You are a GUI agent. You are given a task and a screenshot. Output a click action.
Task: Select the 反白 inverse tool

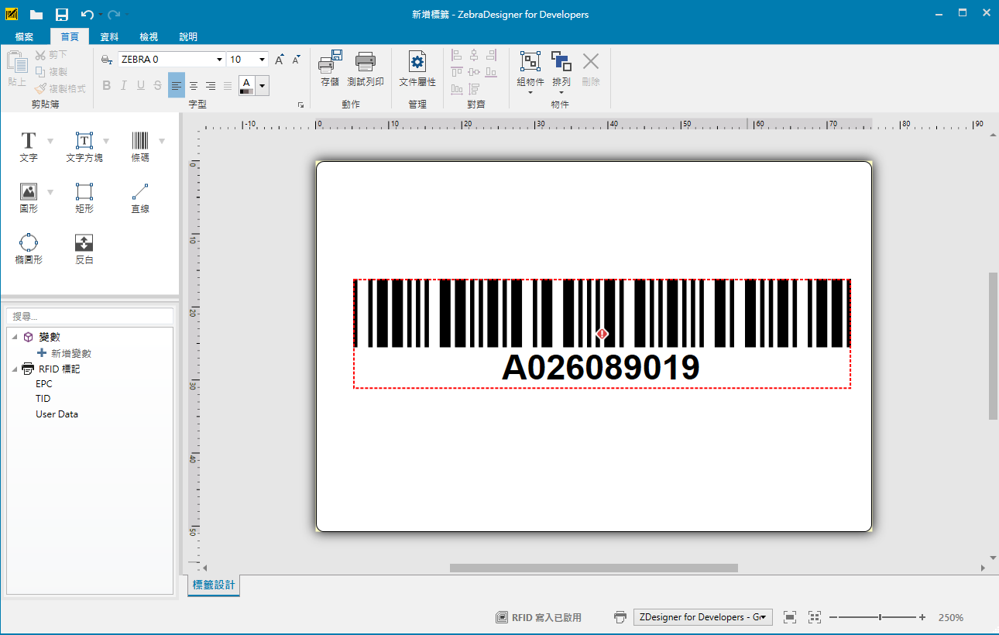84,249
